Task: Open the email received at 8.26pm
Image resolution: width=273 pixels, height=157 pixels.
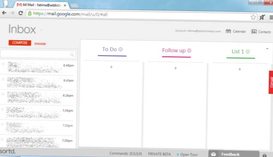Action: 37,98
